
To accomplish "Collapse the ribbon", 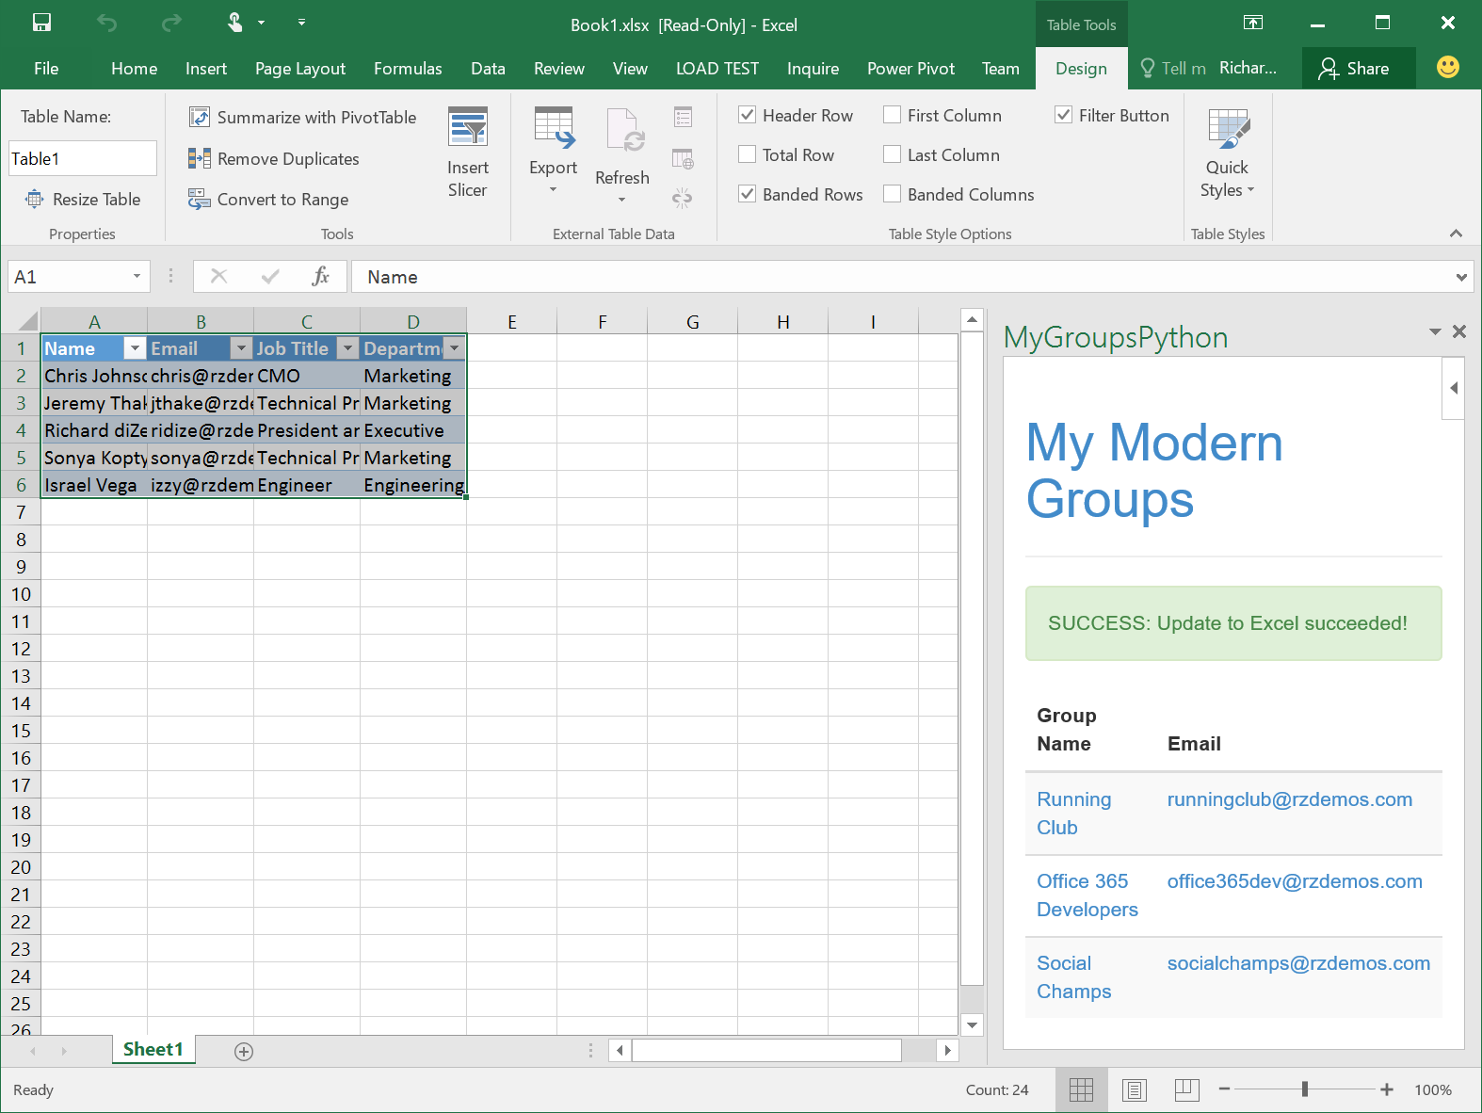I will click(x=1456, y=234).
